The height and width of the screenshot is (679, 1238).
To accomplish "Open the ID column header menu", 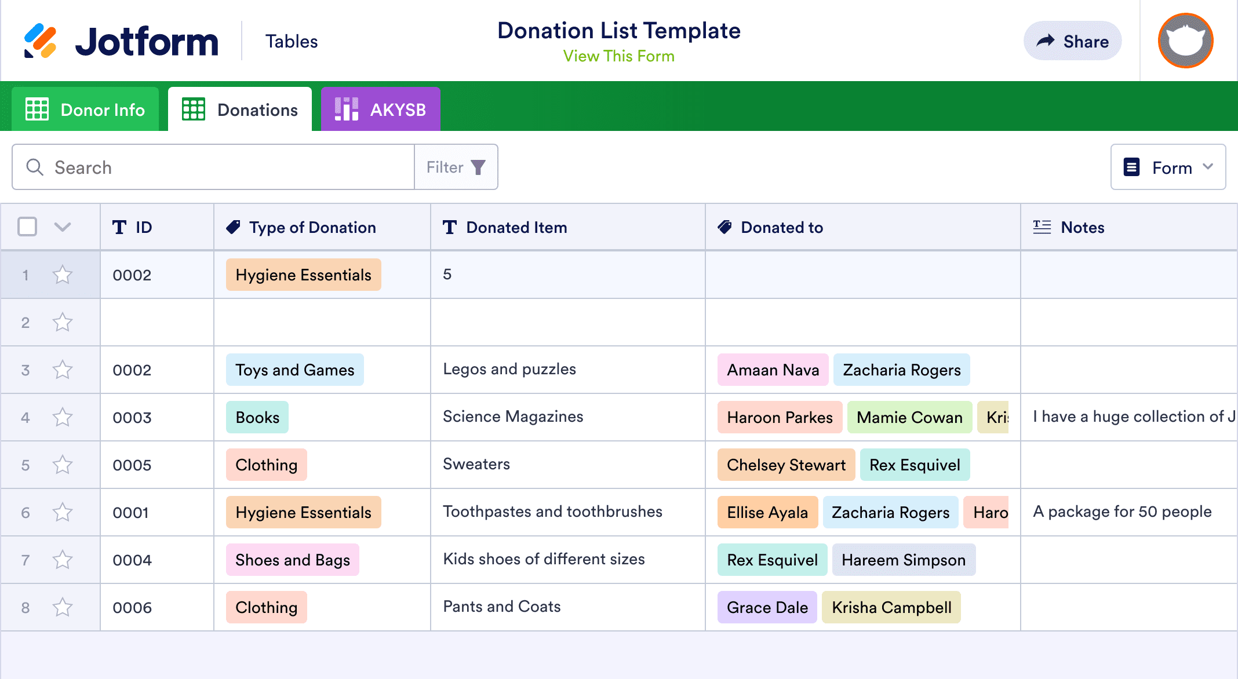I will click(x=157, y=227).
